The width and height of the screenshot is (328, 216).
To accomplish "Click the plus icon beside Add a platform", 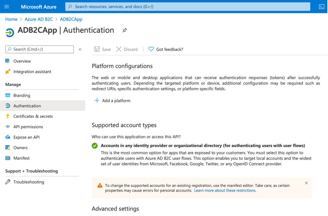I will 97,100.
